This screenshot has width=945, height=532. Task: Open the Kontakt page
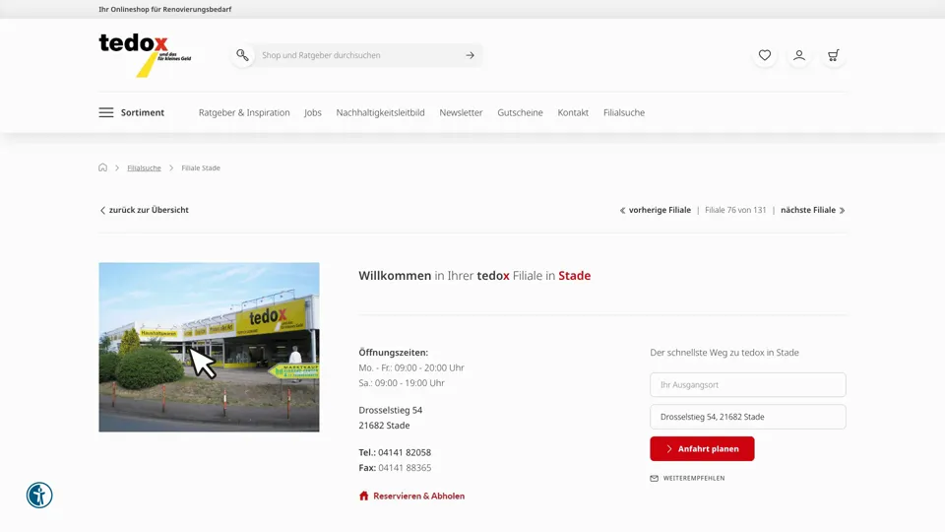click(x=573, y=112)
